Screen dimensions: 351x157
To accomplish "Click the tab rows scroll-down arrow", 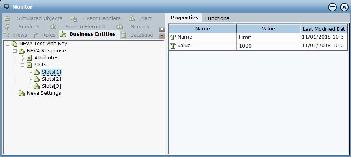I will pyautogui.click(x=162, y=36).
